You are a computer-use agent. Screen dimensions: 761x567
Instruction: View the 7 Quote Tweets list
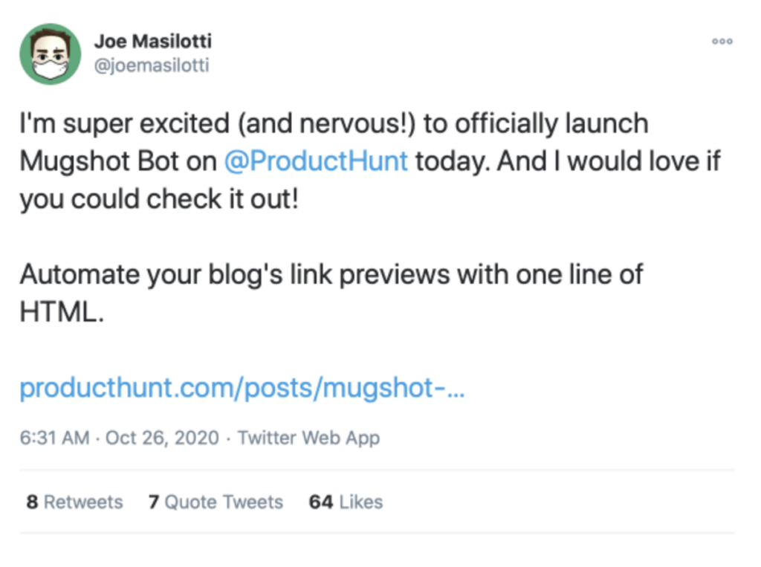[x=216, y=502]
